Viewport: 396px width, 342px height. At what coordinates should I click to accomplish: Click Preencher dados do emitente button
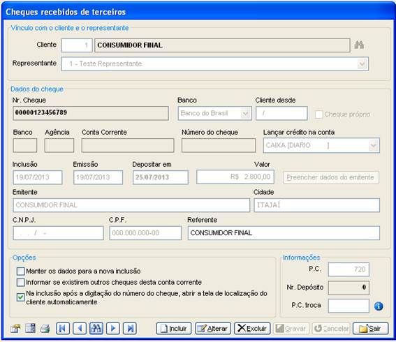click(331, 177)
